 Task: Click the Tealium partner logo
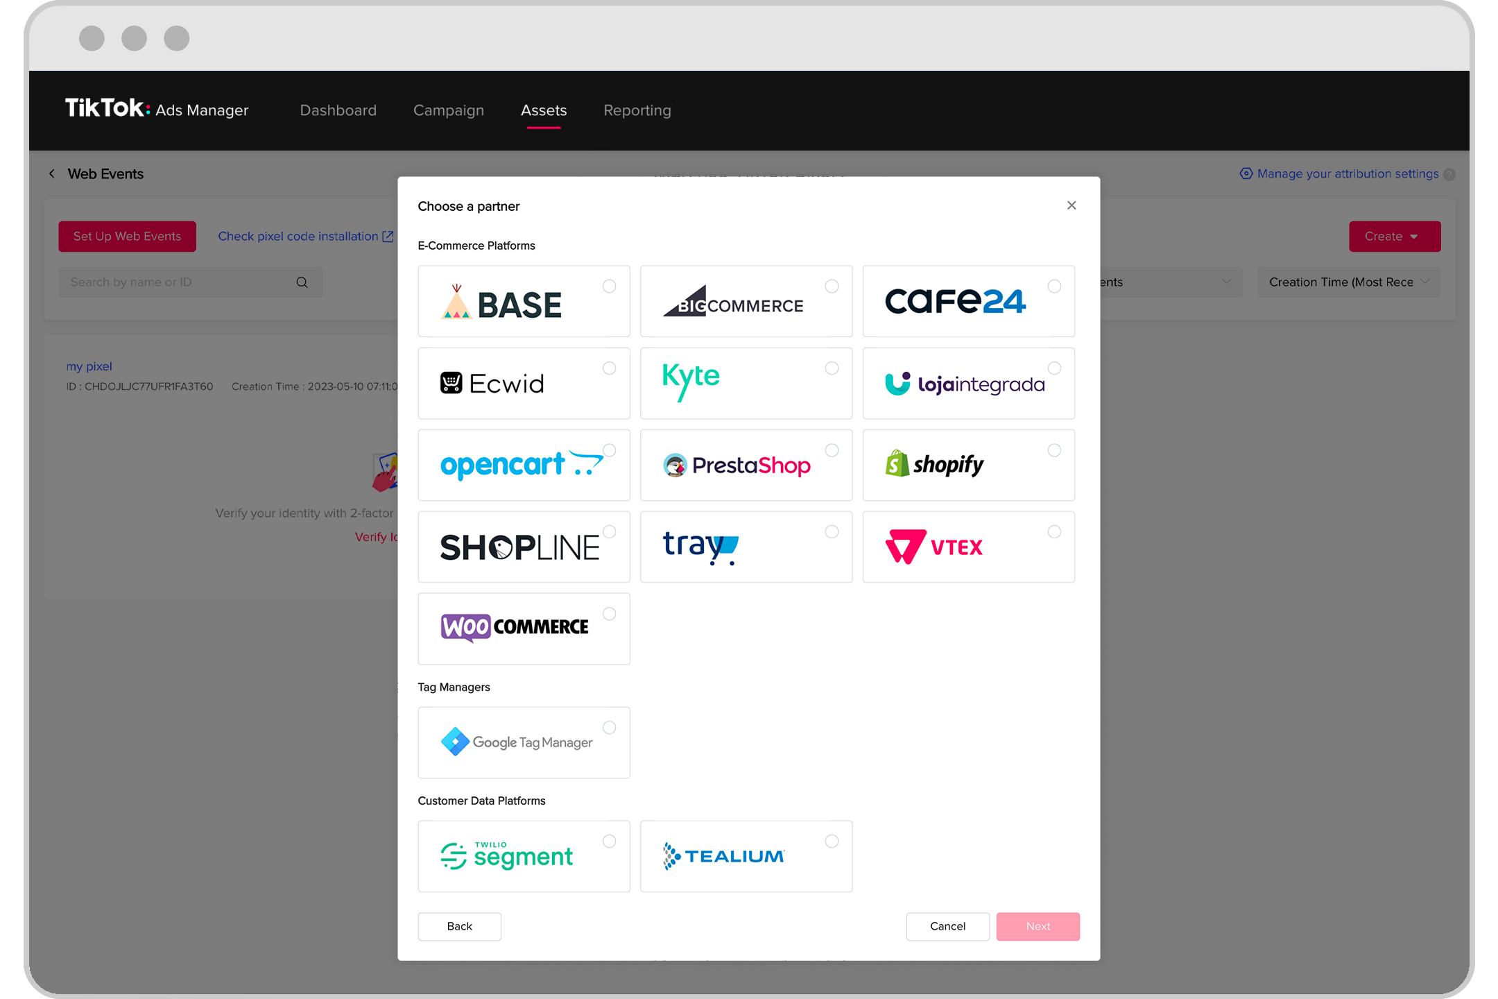click(723, 856)
